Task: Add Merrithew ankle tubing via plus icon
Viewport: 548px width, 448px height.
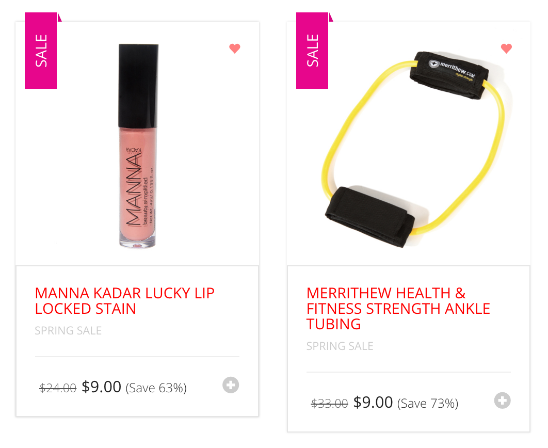Action: pyautogui.click(x=502, y=401)
